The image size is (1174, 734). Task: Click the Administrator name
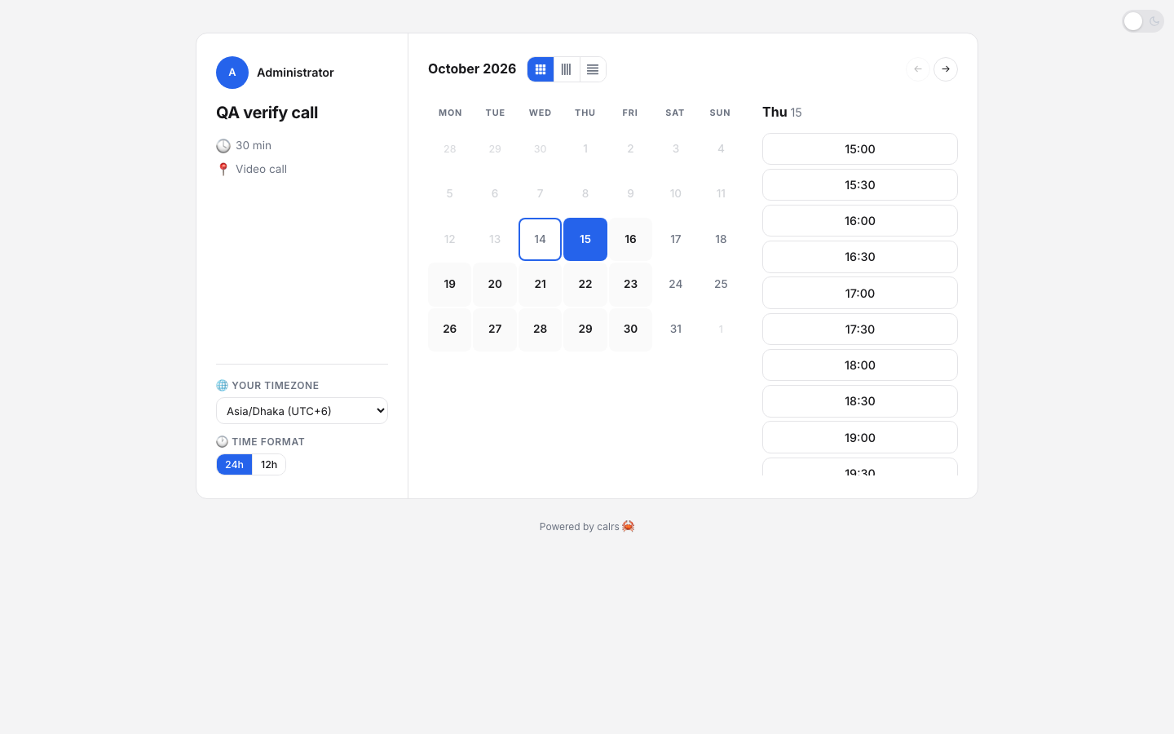295,73
